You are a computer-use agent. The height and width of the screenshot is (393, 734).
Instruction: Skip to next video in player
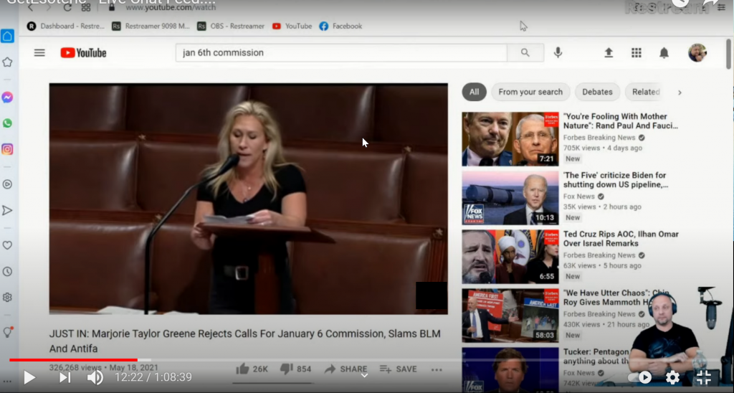click(65, 377)
